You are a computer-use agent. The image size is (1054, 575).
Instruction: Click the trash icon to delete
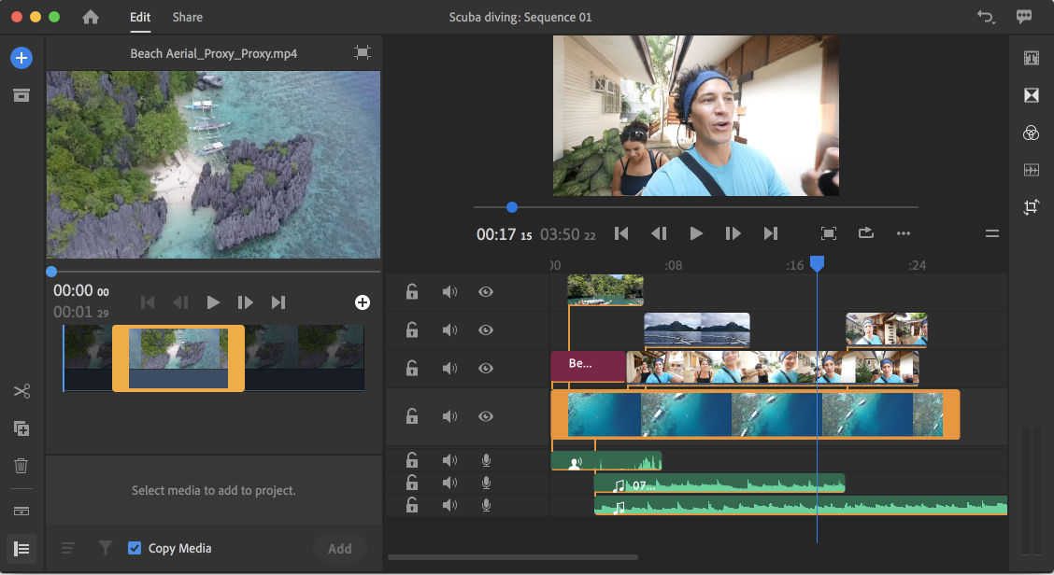click(21, 466)
